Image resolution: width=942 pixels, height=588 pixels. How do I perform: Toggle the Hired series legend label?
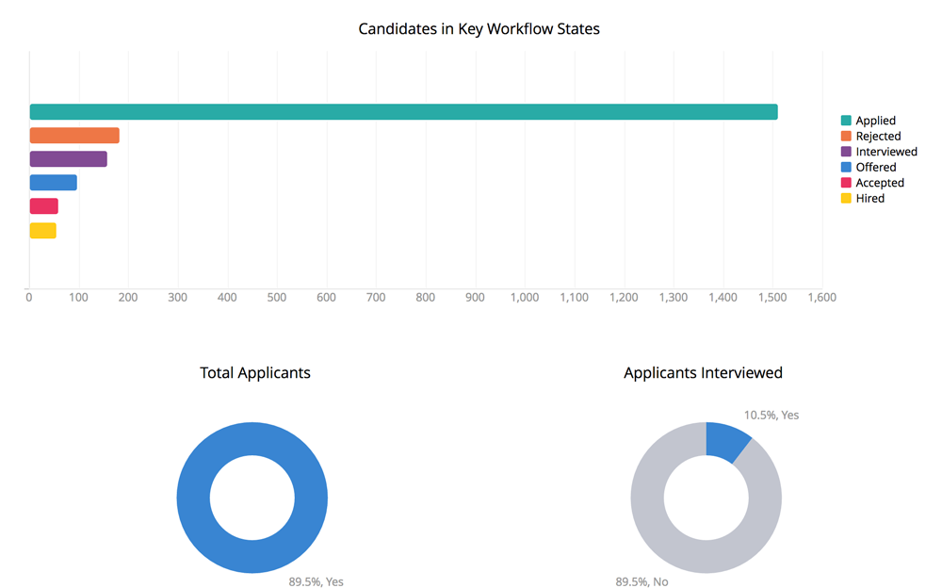pyautogui.click(x=869, y=198)
